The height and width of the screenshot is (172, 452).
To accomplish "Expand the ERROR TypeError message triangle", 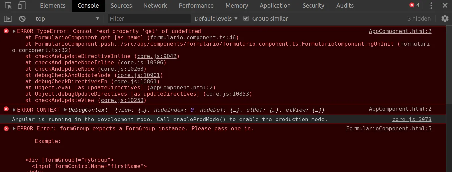I will (x=14, y=31).
